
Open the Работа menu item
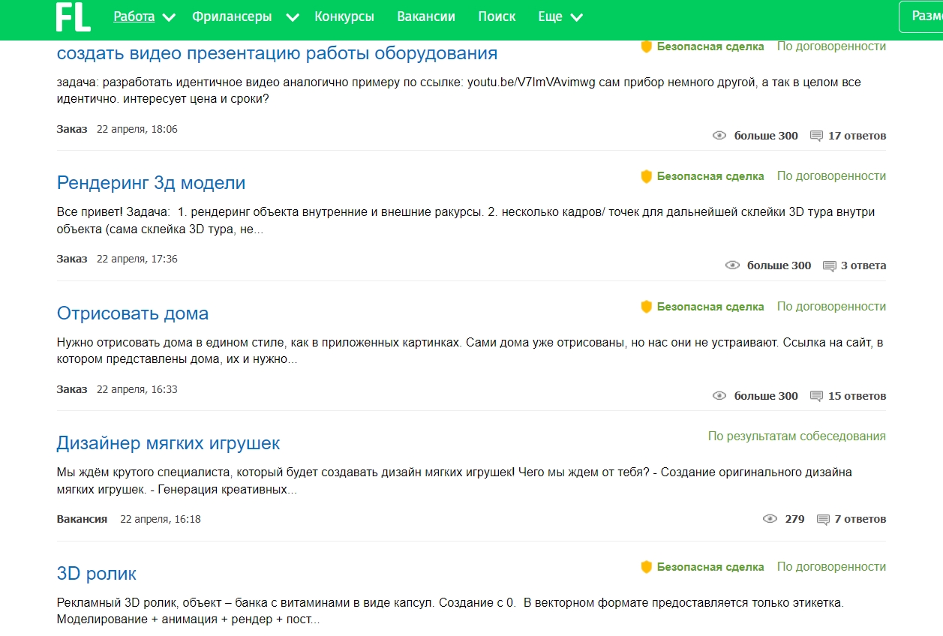coord(134,16)
